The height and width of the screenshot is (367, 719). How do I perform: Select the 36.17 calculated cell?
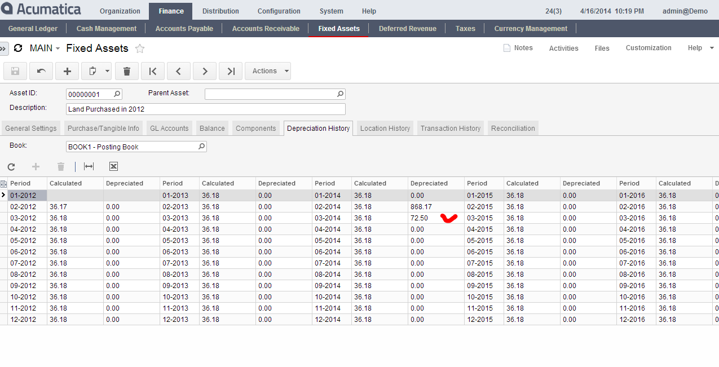pyautogui.click(x=75, y=207)
